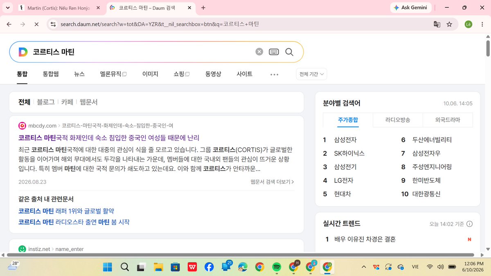491x276 pixels.
Task: Select the 주가종합 keyword tab
Action: tap(348, 120)
